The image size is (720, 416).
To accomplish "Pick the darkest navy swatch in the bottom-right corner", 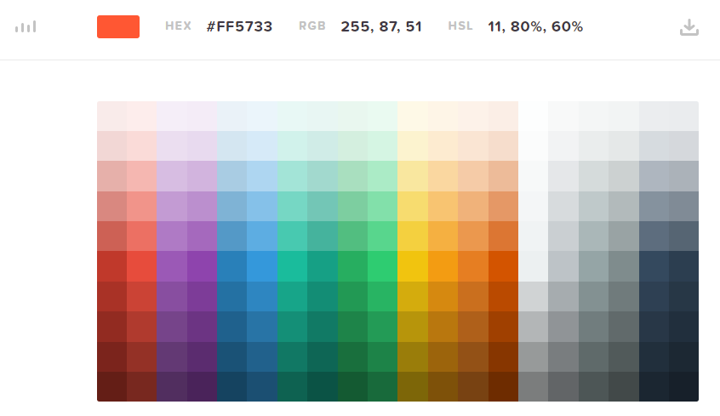I will (683, 386).
